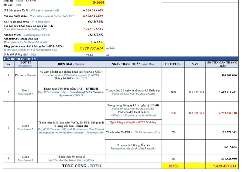This screenshot has width=243, height=172.
Task: Select the price not including VAT 6.628.519.608
Action: pos(93,10)
